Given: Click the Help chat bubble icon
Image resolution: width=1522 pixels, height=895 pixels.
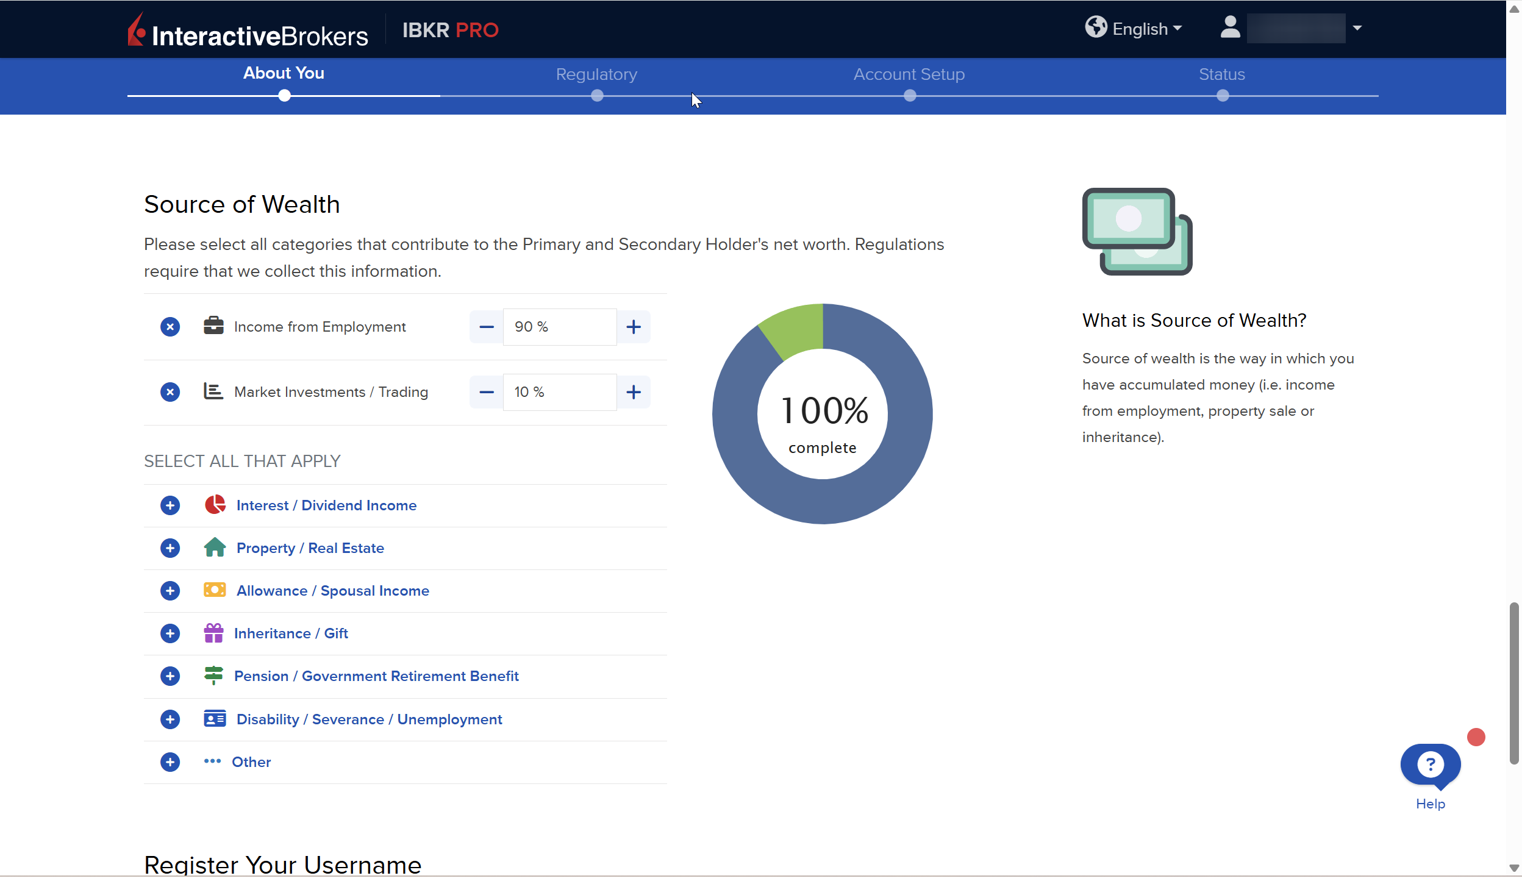Looking at the screenshot, I should (x=1430, y=765).
